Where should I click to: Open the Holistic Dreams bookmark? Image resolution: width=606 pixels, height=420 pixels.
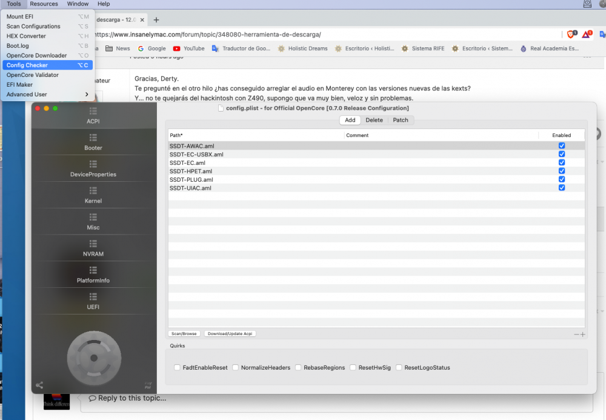pyautogui.click(x=302, y=48)
